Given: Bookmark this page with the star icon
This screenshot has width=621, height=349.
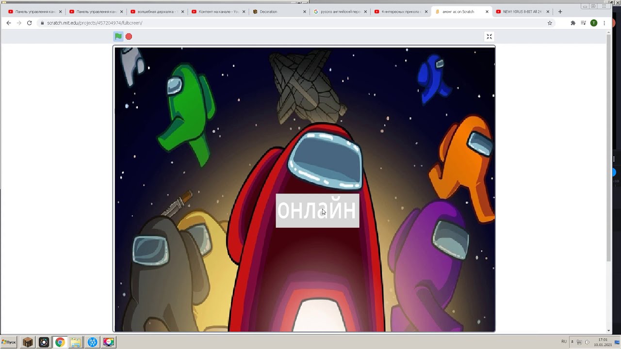Looking at the screenshot, I should [550, 23].
